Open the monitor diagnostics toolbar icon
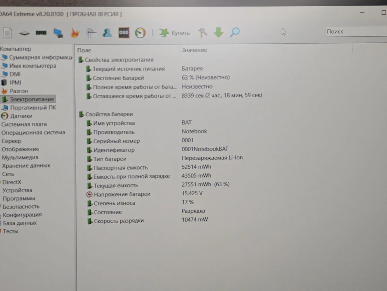The height and width of the screenshot is (291, 387). point(58,33)
